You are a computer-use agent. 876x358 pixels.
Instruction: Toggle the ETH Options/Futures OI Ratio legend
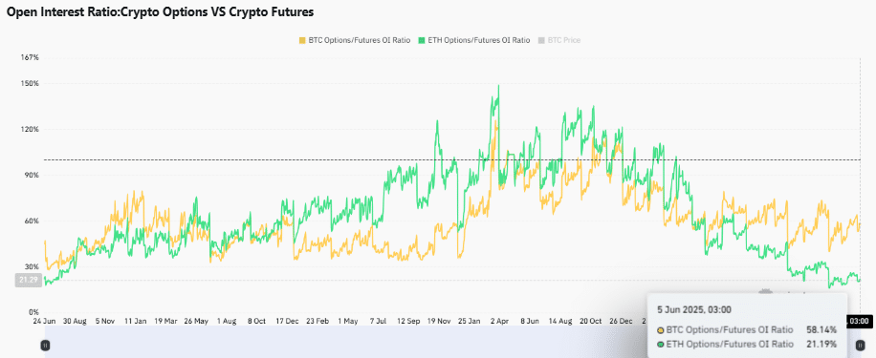474,40
